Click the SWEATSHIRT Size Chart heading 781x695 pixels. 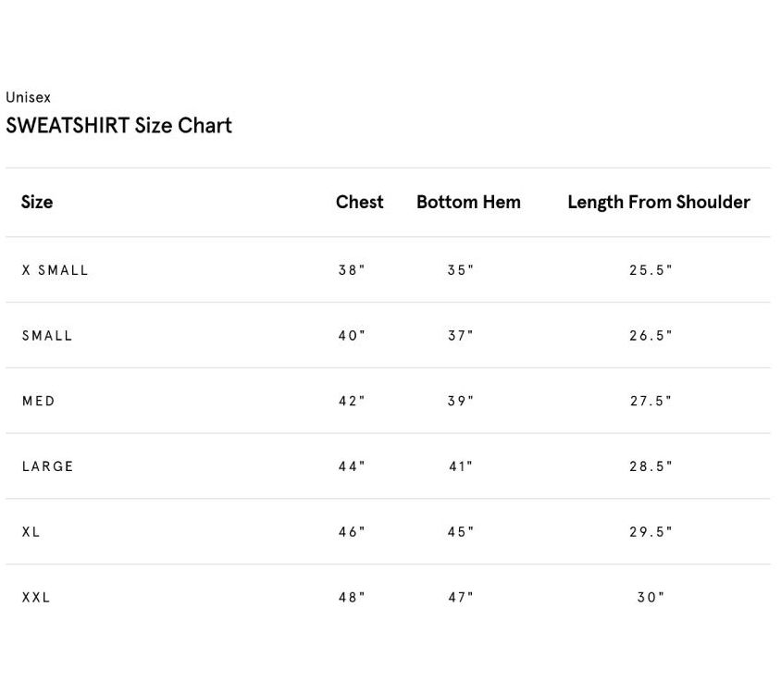pyautogui.click(x=118, y=126)
